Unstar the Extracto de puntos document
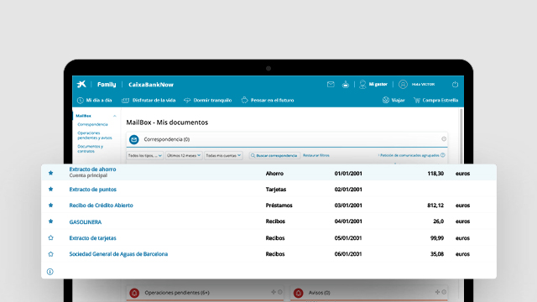Image resolution: width=537 pixels, height=302 pixels. [x=50, y=189]
